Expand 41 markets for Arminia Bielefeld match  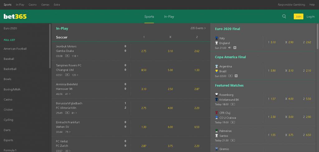(x=68, y=94)
